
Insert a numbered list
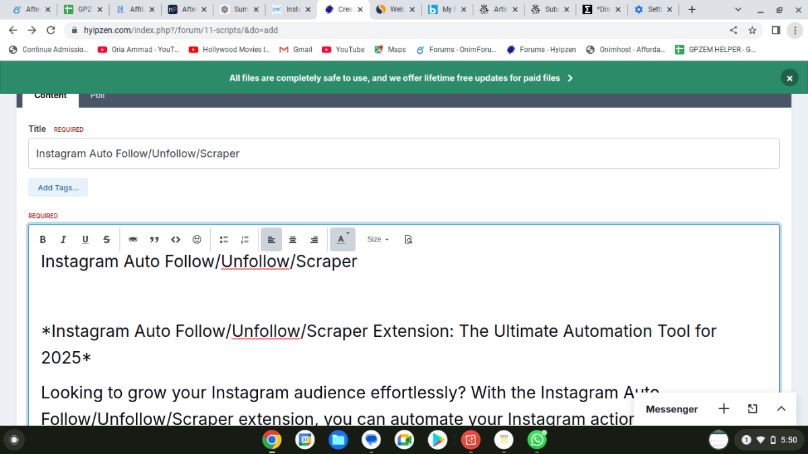pos(245,239)
